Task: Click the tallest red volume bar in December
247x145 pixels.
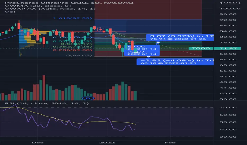Action: point(44,88)
